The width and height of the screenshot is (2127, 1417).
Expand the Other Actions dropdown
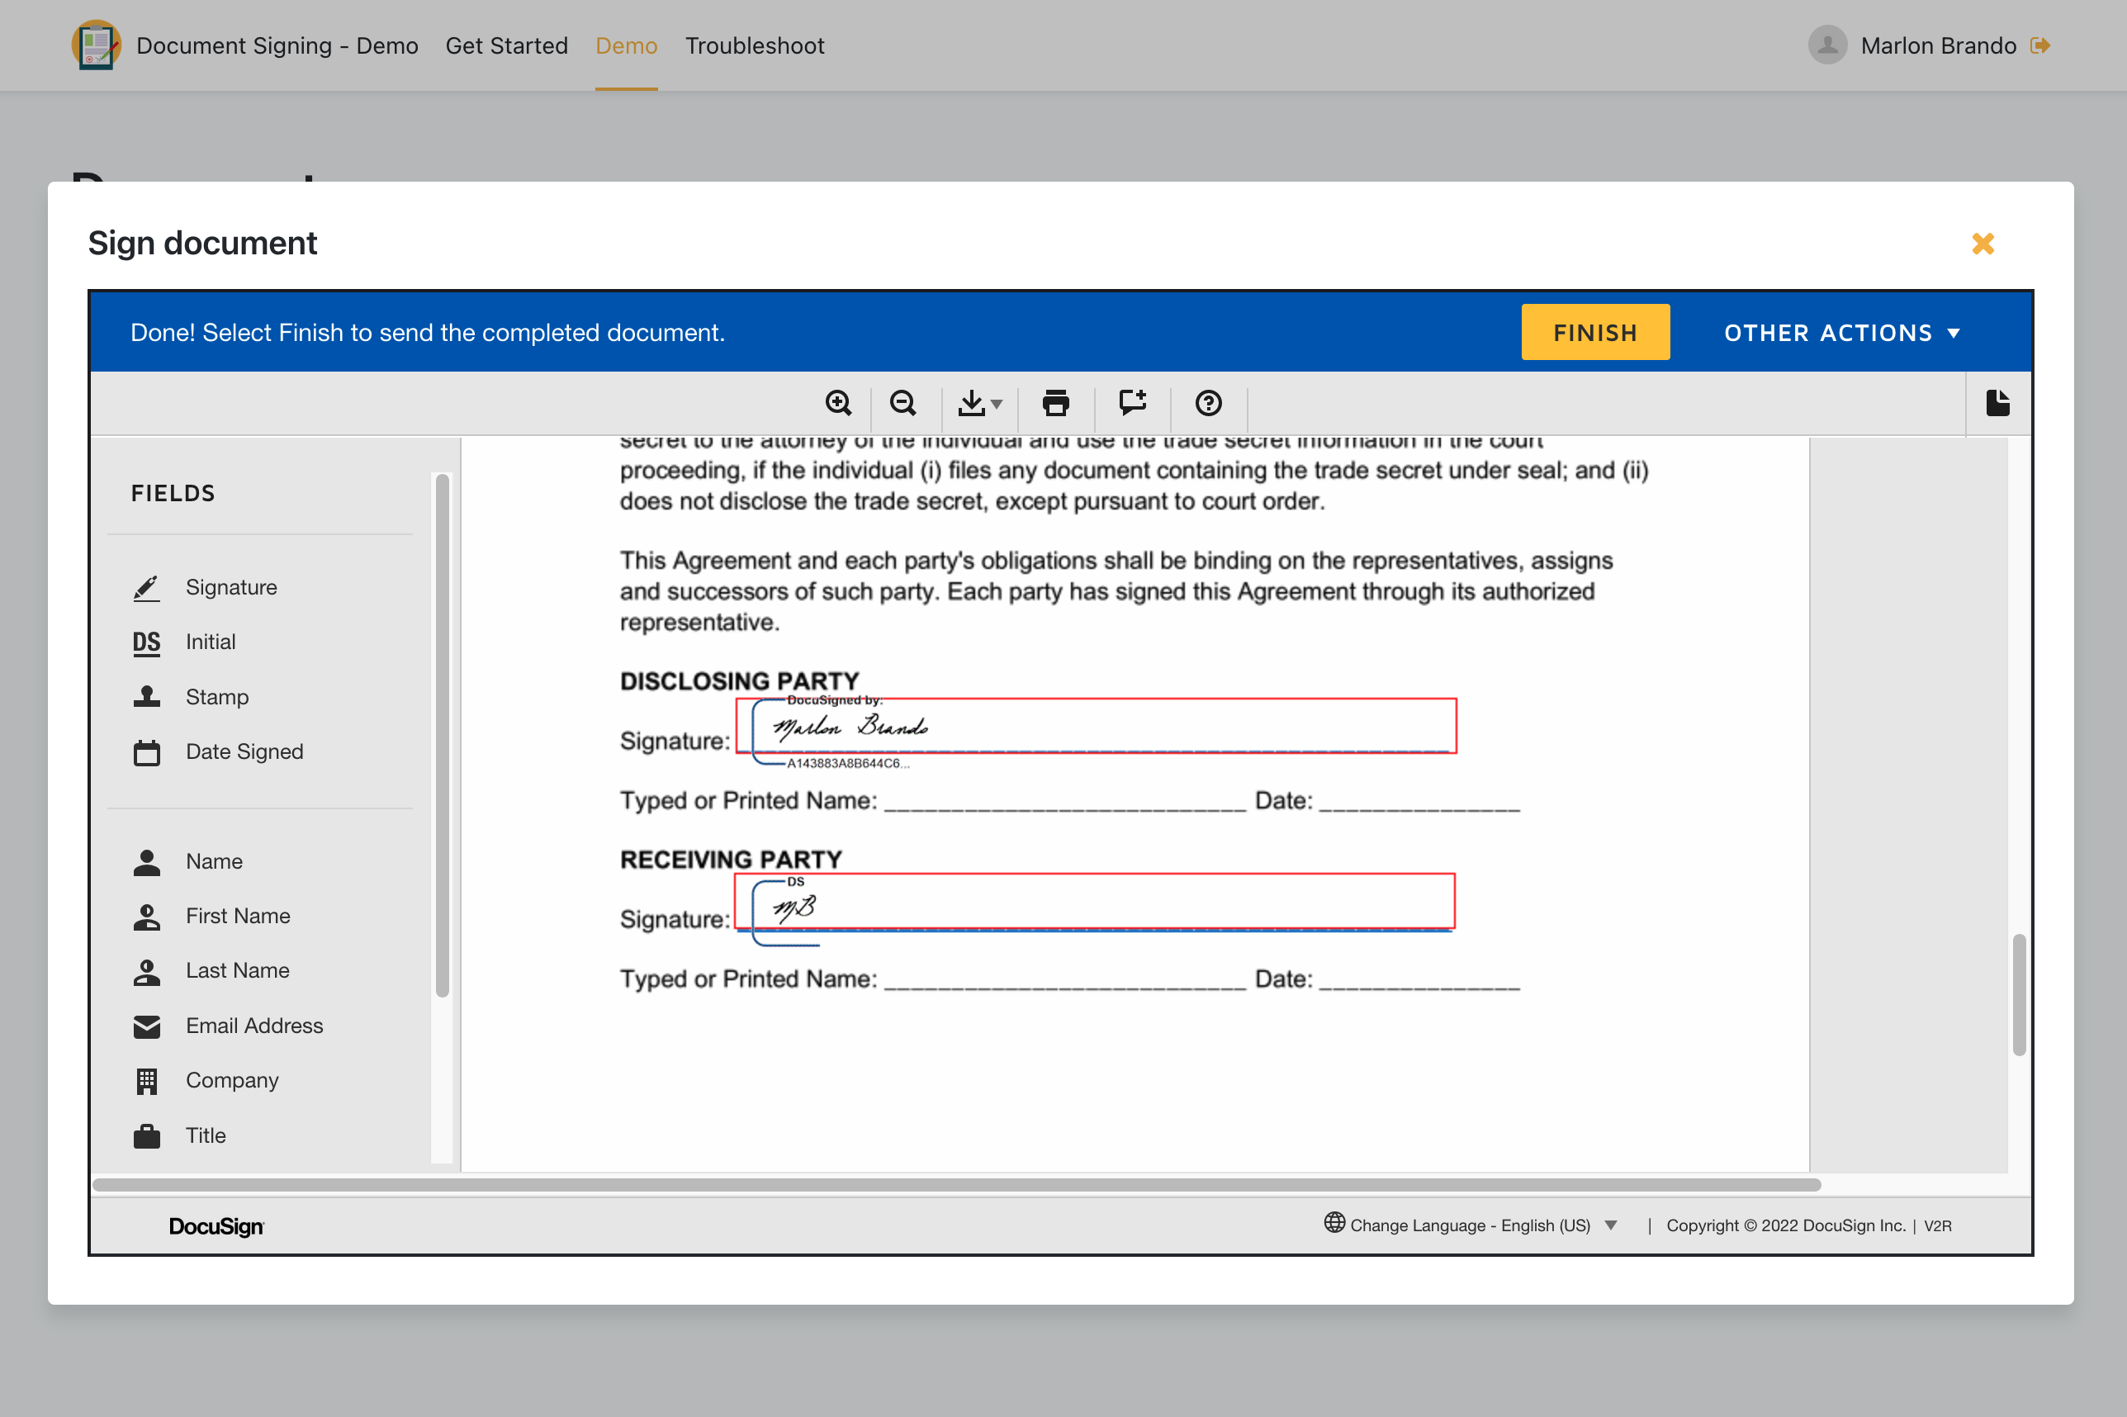tap(1841, 333)
